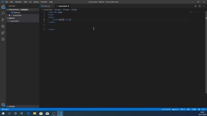This screenshot has width=207, height=116.
Task: Open File Explorer from taskbar
Action: (35, 113)
